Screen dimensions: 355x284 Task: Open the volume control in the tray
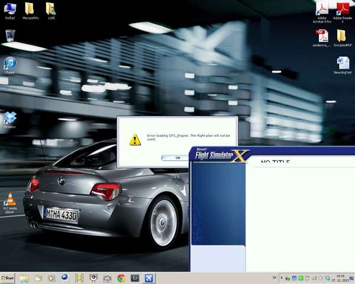(321, 278)
